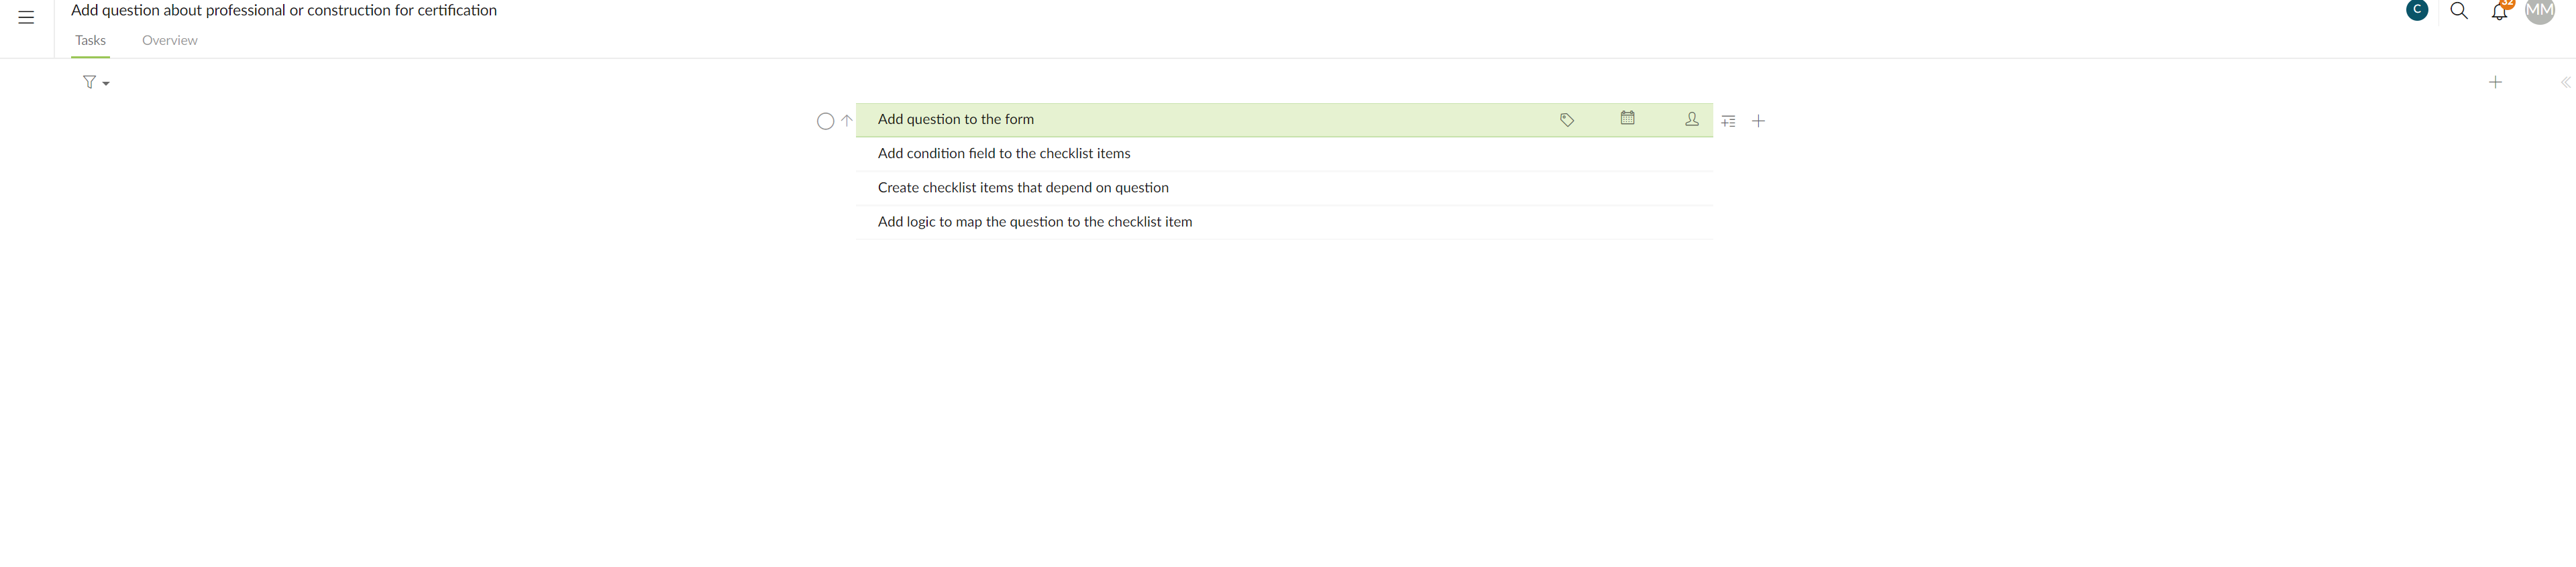
Task: Open the calendar due date icon
Action: (x=1628, y=118)
